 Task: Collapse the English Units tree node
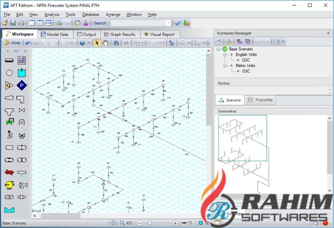(225, 54)
